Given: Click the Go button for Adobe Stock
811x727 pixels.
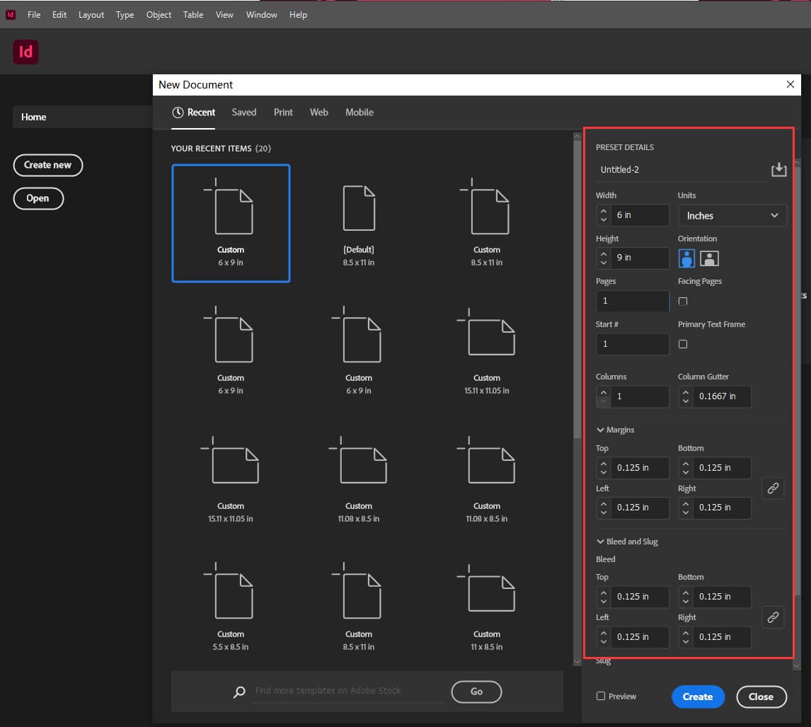Looking at the screenshot, I should [x=476, y=692].
